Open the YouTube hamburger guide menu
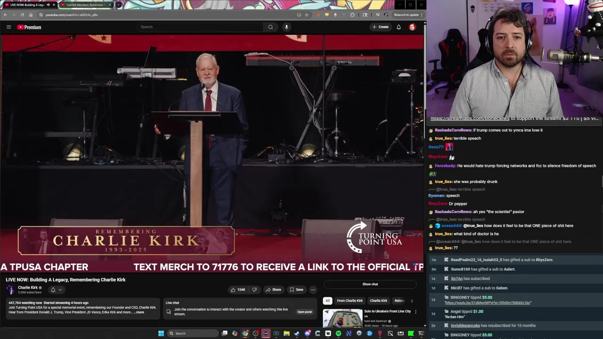Viewport: 603px width, 339px height. (8, 27)
